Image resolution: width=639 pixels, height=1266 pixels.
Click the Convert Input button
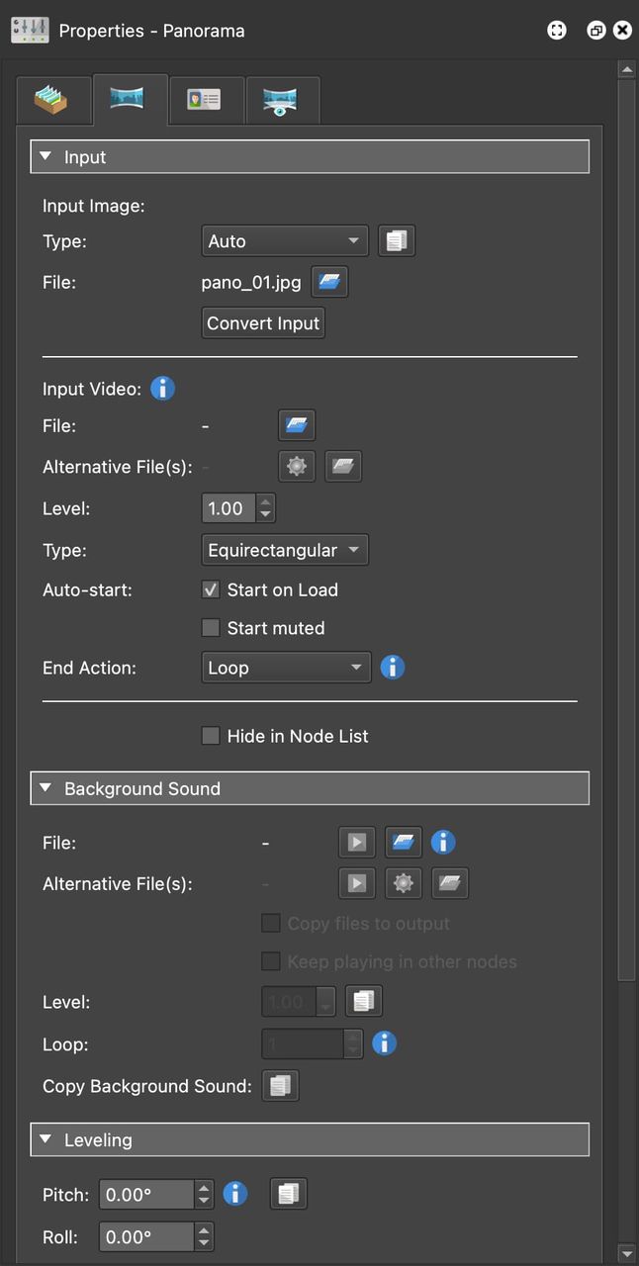pyautogui.click(x=263, y=323)
